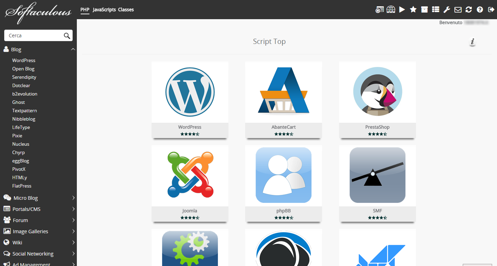Viewport: 497px width, 266px height.
Task: Click the Forum people icon
Action: (7, 220)
